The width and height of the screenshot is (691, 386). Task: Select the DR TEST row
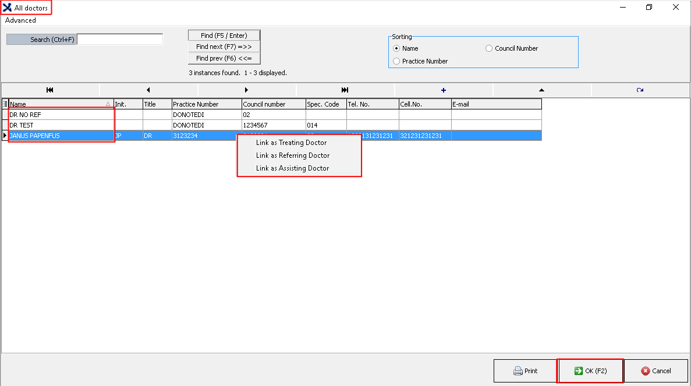tap(58, 125)
